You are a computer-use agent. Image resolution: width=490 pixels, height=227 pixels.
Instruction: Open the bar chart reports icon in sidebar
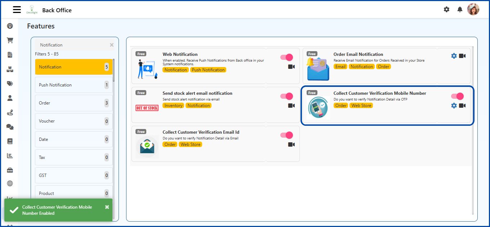pos(10,155)
